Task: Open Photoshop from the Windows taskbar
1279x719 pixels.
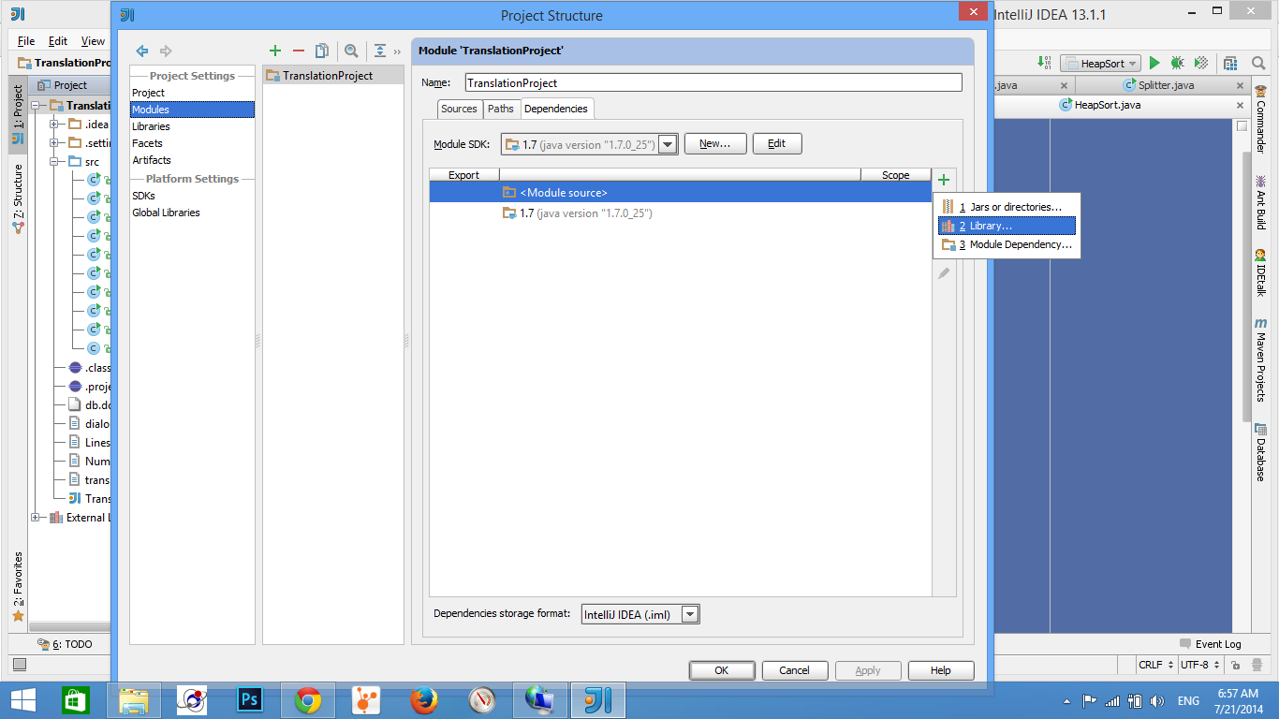Action: (249, 699)
